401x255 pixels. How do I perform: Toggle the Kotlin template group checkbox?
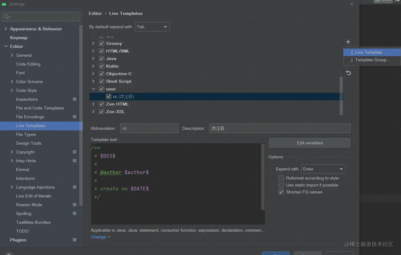pyautogui.click(x=101, y=66)
